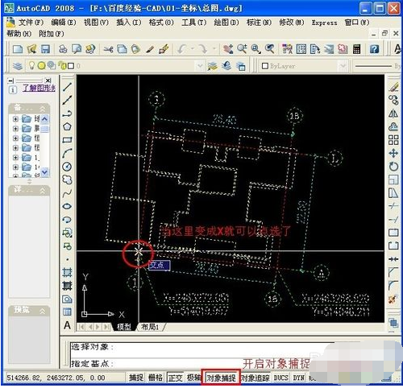Open the 绘图(D) draw menu

[226, 23]
